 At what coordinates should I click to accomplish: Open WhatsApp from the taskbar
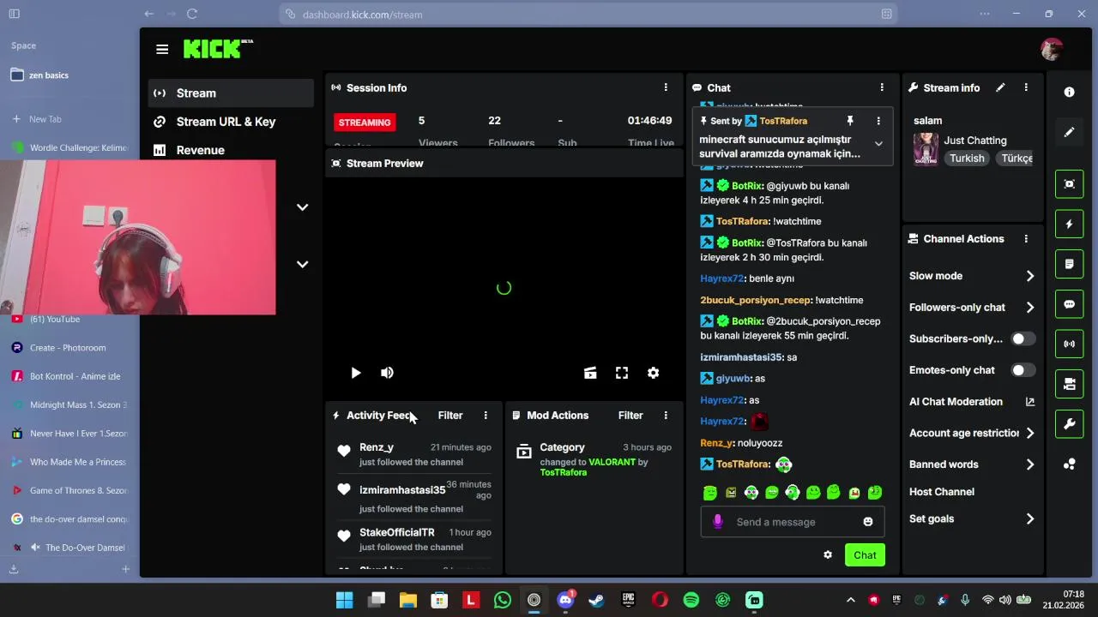point(502,600)
